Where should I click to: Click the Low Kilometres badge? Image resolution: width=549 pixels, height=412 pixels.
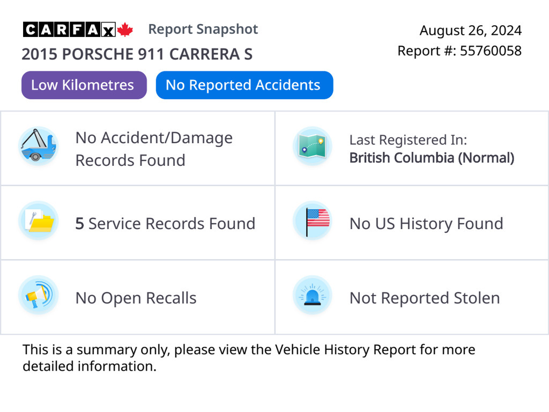click(x=84, y=85)
